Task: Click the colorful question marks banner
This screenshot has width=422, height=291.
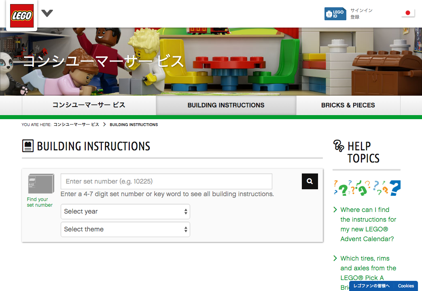Action: click(367, 188)
